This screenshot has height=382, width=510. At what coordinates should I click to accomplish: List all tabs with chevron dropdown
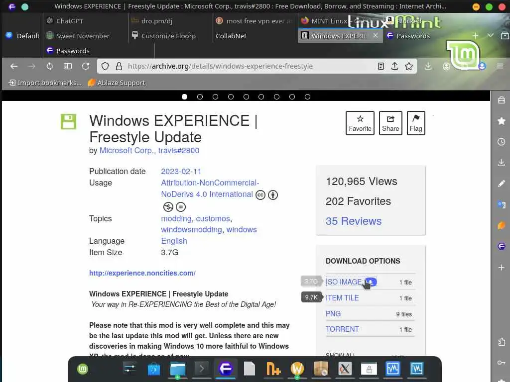coord(490,35)
